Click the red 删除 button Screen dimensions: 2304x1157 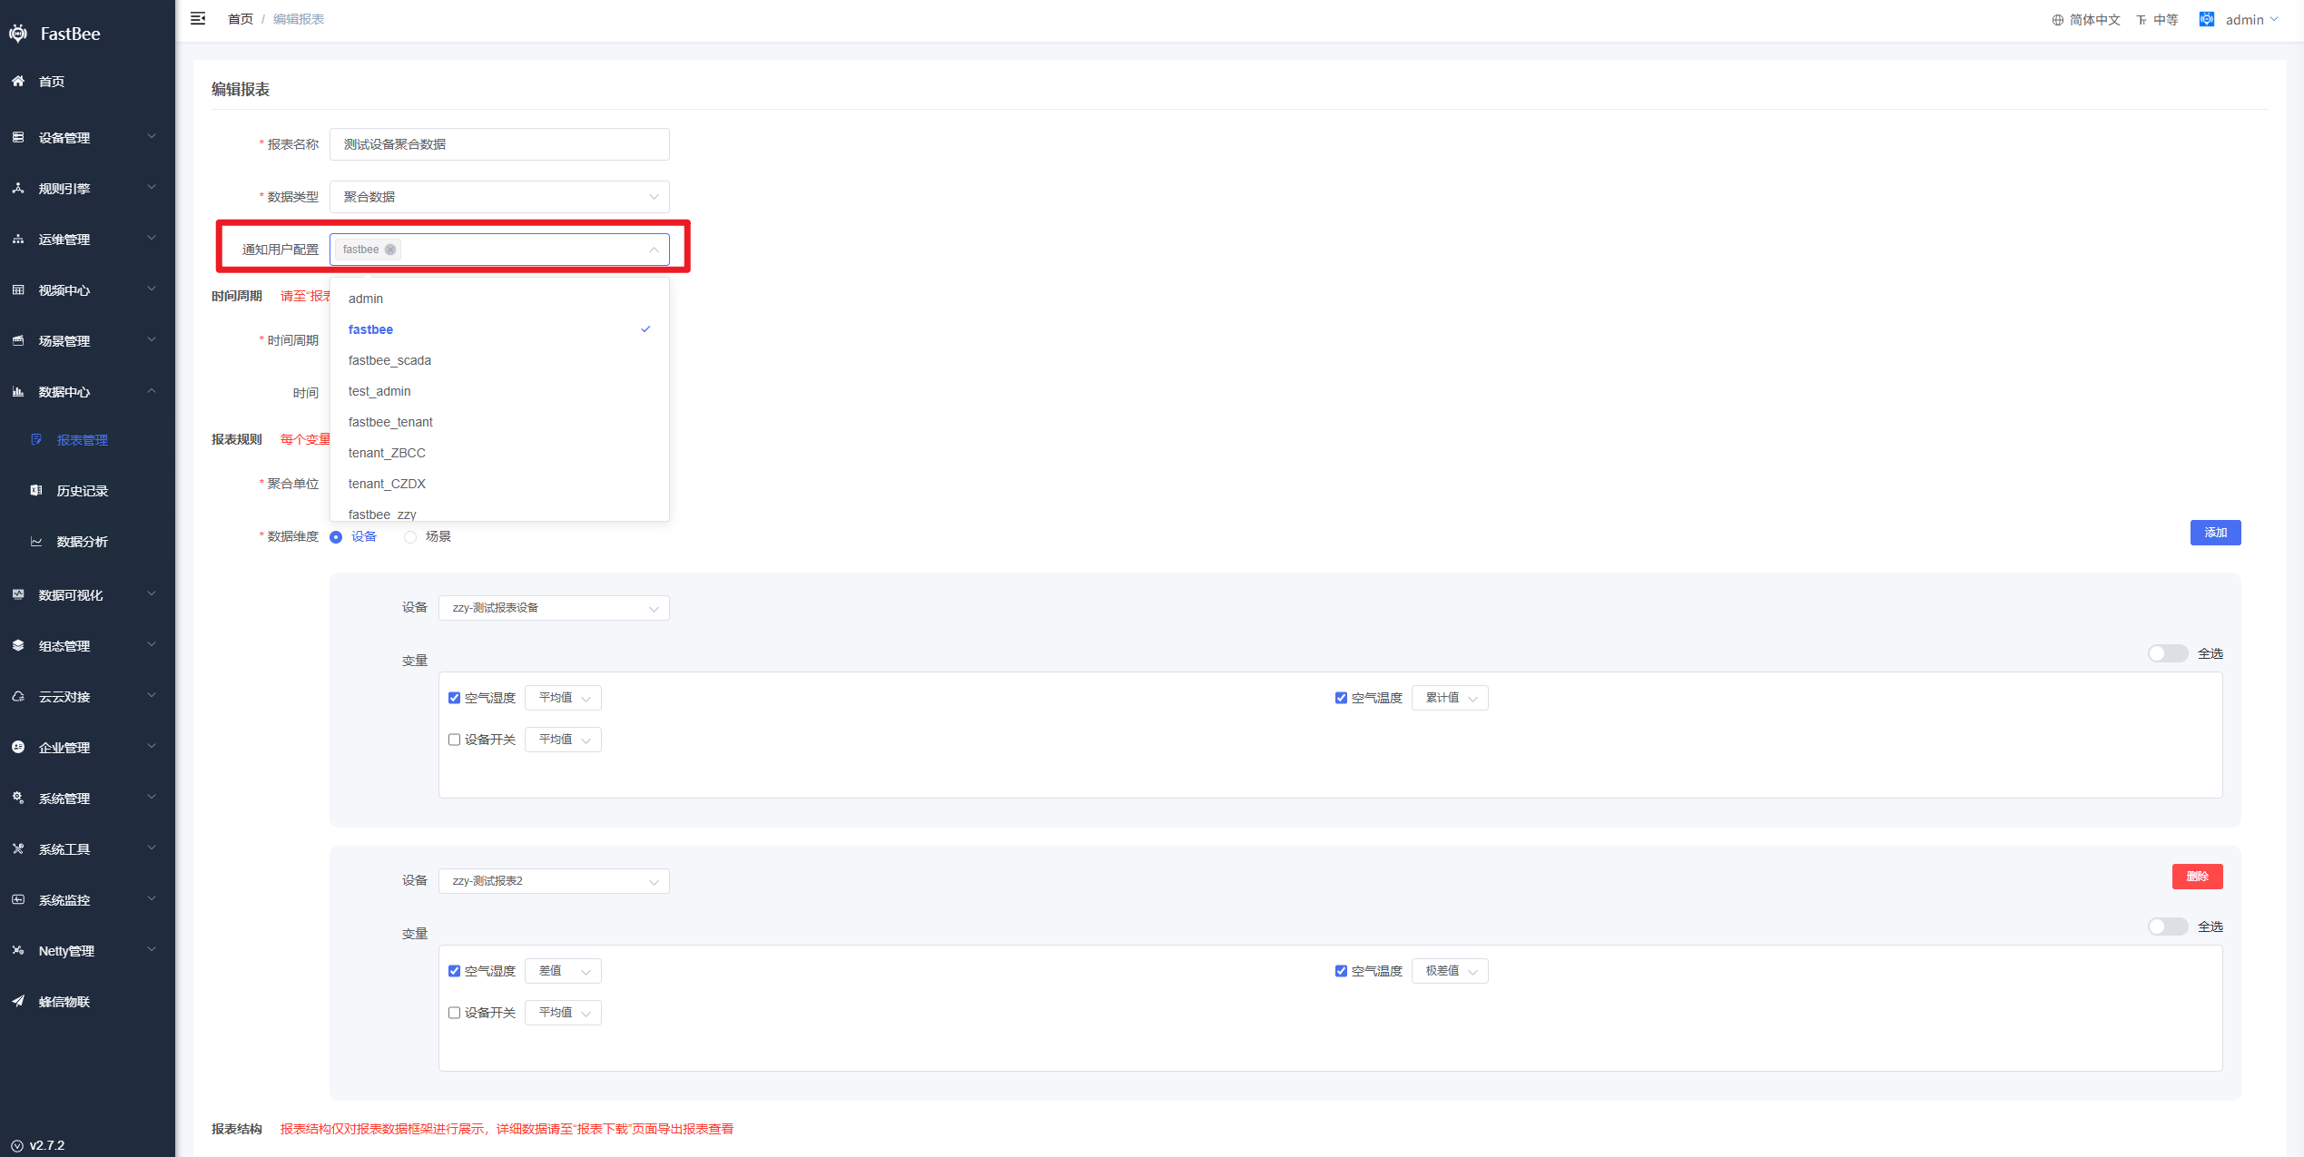point(2197,877)
